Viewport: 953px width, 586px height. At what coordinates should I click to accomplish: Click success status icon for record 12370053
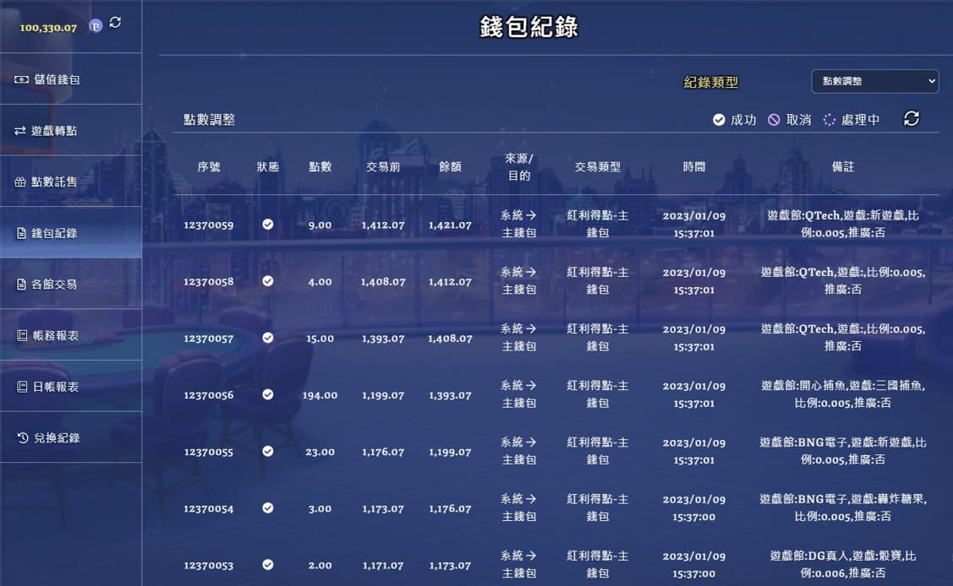click(x=267, y=565)
